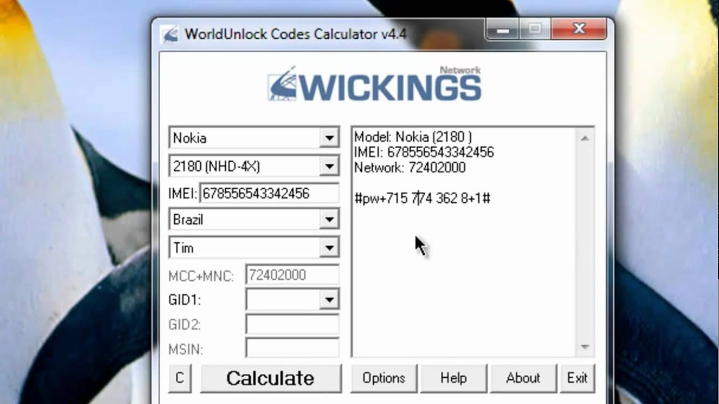The image size is (719, 404).
Task: Click the MCC+MNC field showing 72402000
Action: 292,275
